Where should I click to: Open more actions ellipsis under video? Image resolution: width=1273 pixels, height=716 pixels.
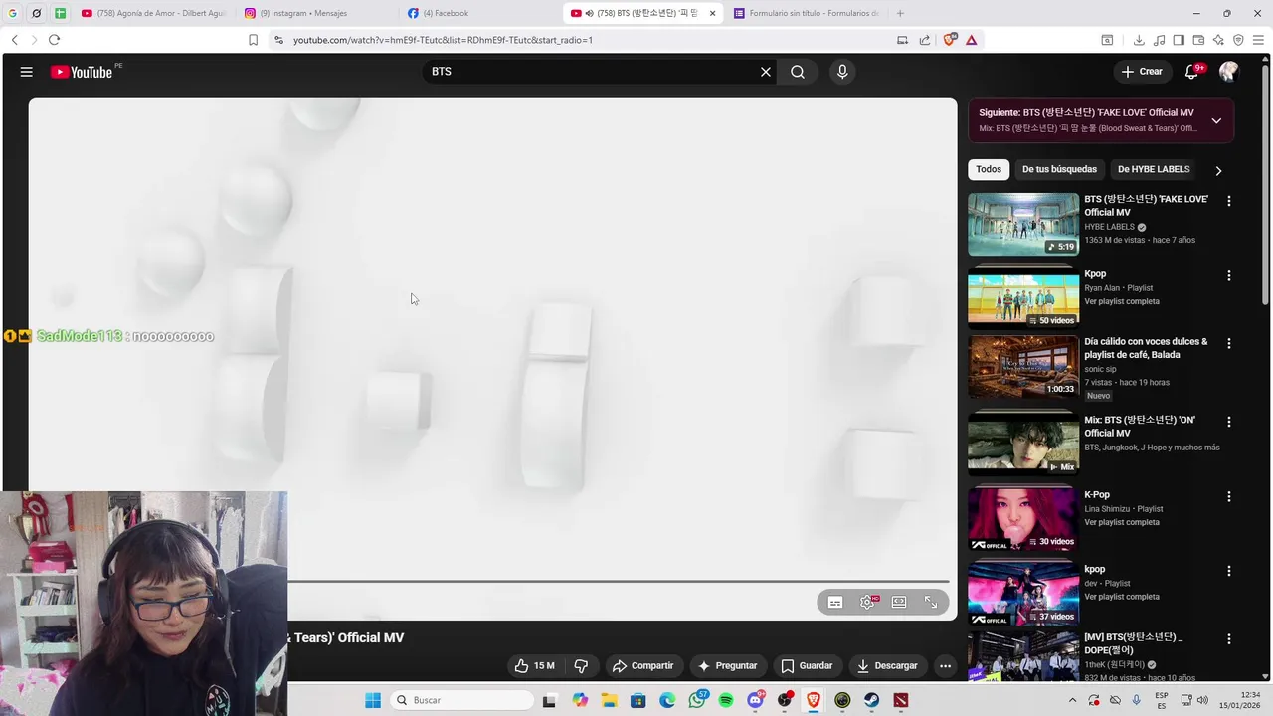(x=946, y=666)
